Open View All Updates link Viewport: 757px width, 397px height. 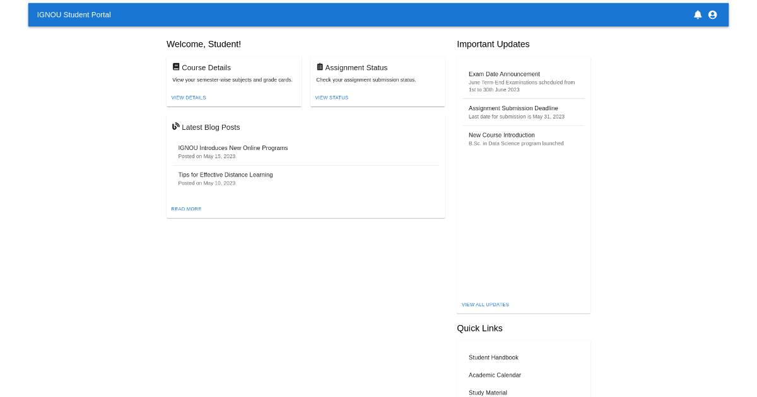coord(485,304)
